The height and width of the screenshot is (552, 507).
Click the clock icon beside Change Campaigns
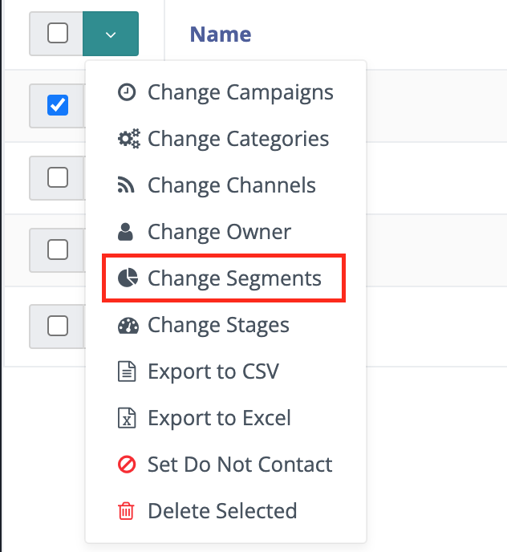[127, 92]
